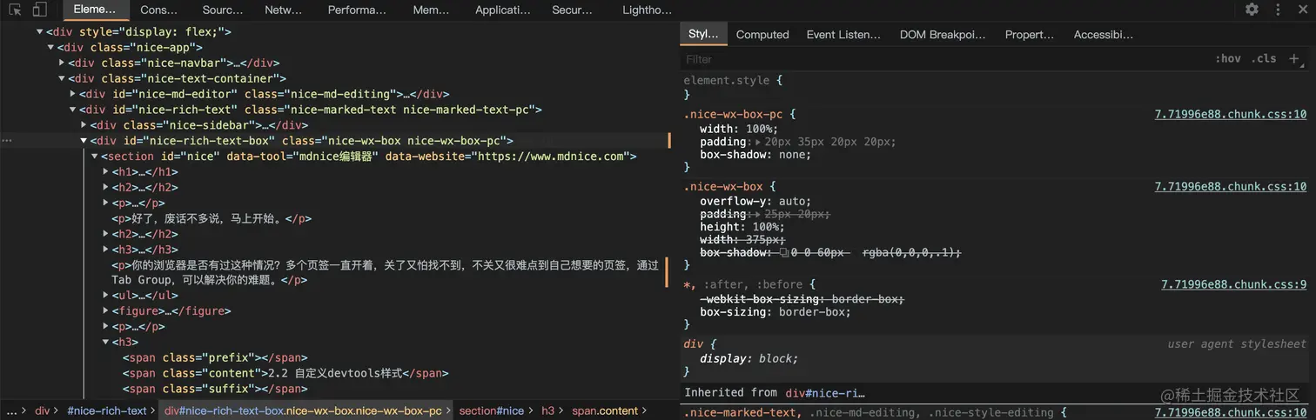Switch to the Console tab
The height and width of the screenshot is (420, 1316).
[x=159, y=10]
